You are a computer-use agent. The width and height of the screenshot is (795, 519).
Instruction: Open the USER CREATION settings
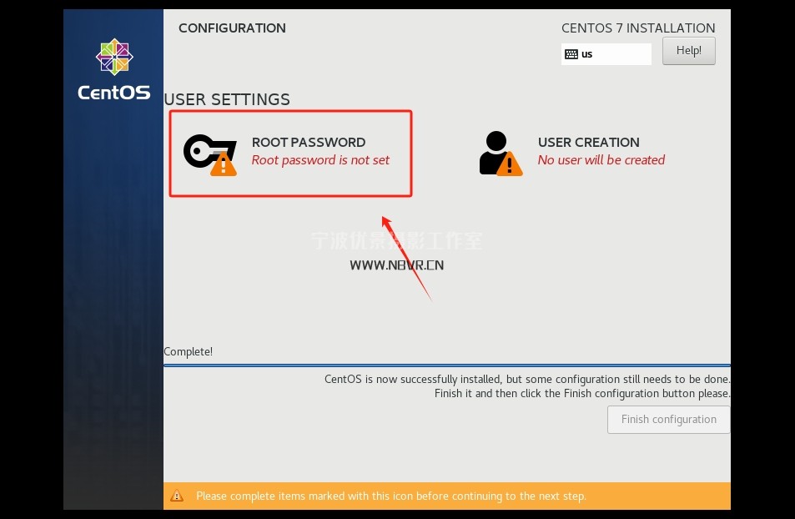pyautogui.click(x=588, y=143)
